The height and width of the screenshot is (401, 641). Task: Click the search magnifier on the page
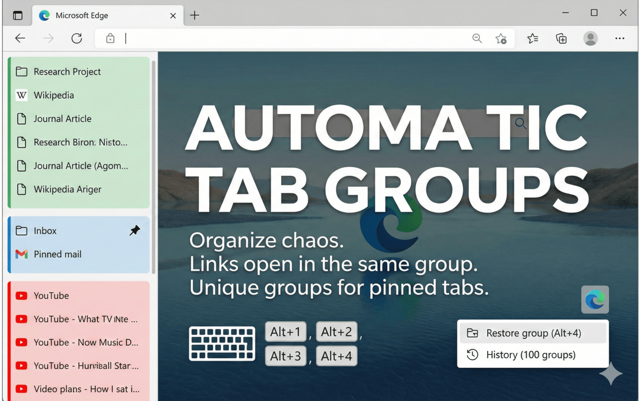click(521, 123)
